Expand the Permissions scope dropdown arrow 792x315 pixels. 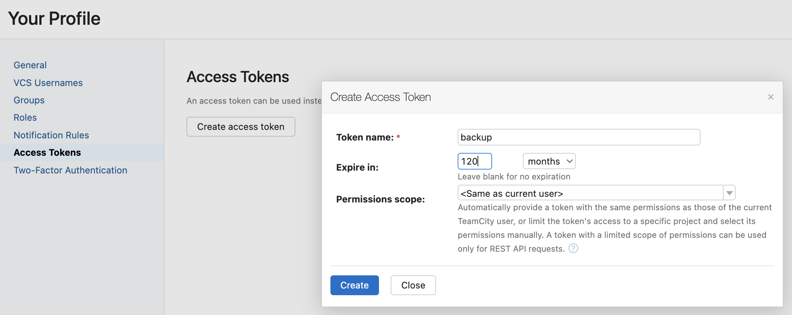point(729,193)
